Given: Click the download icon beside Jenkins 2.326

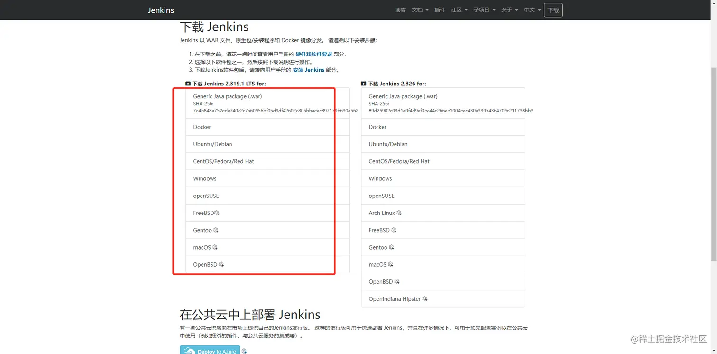Looking at the screenshot, I should pos(363,84).
